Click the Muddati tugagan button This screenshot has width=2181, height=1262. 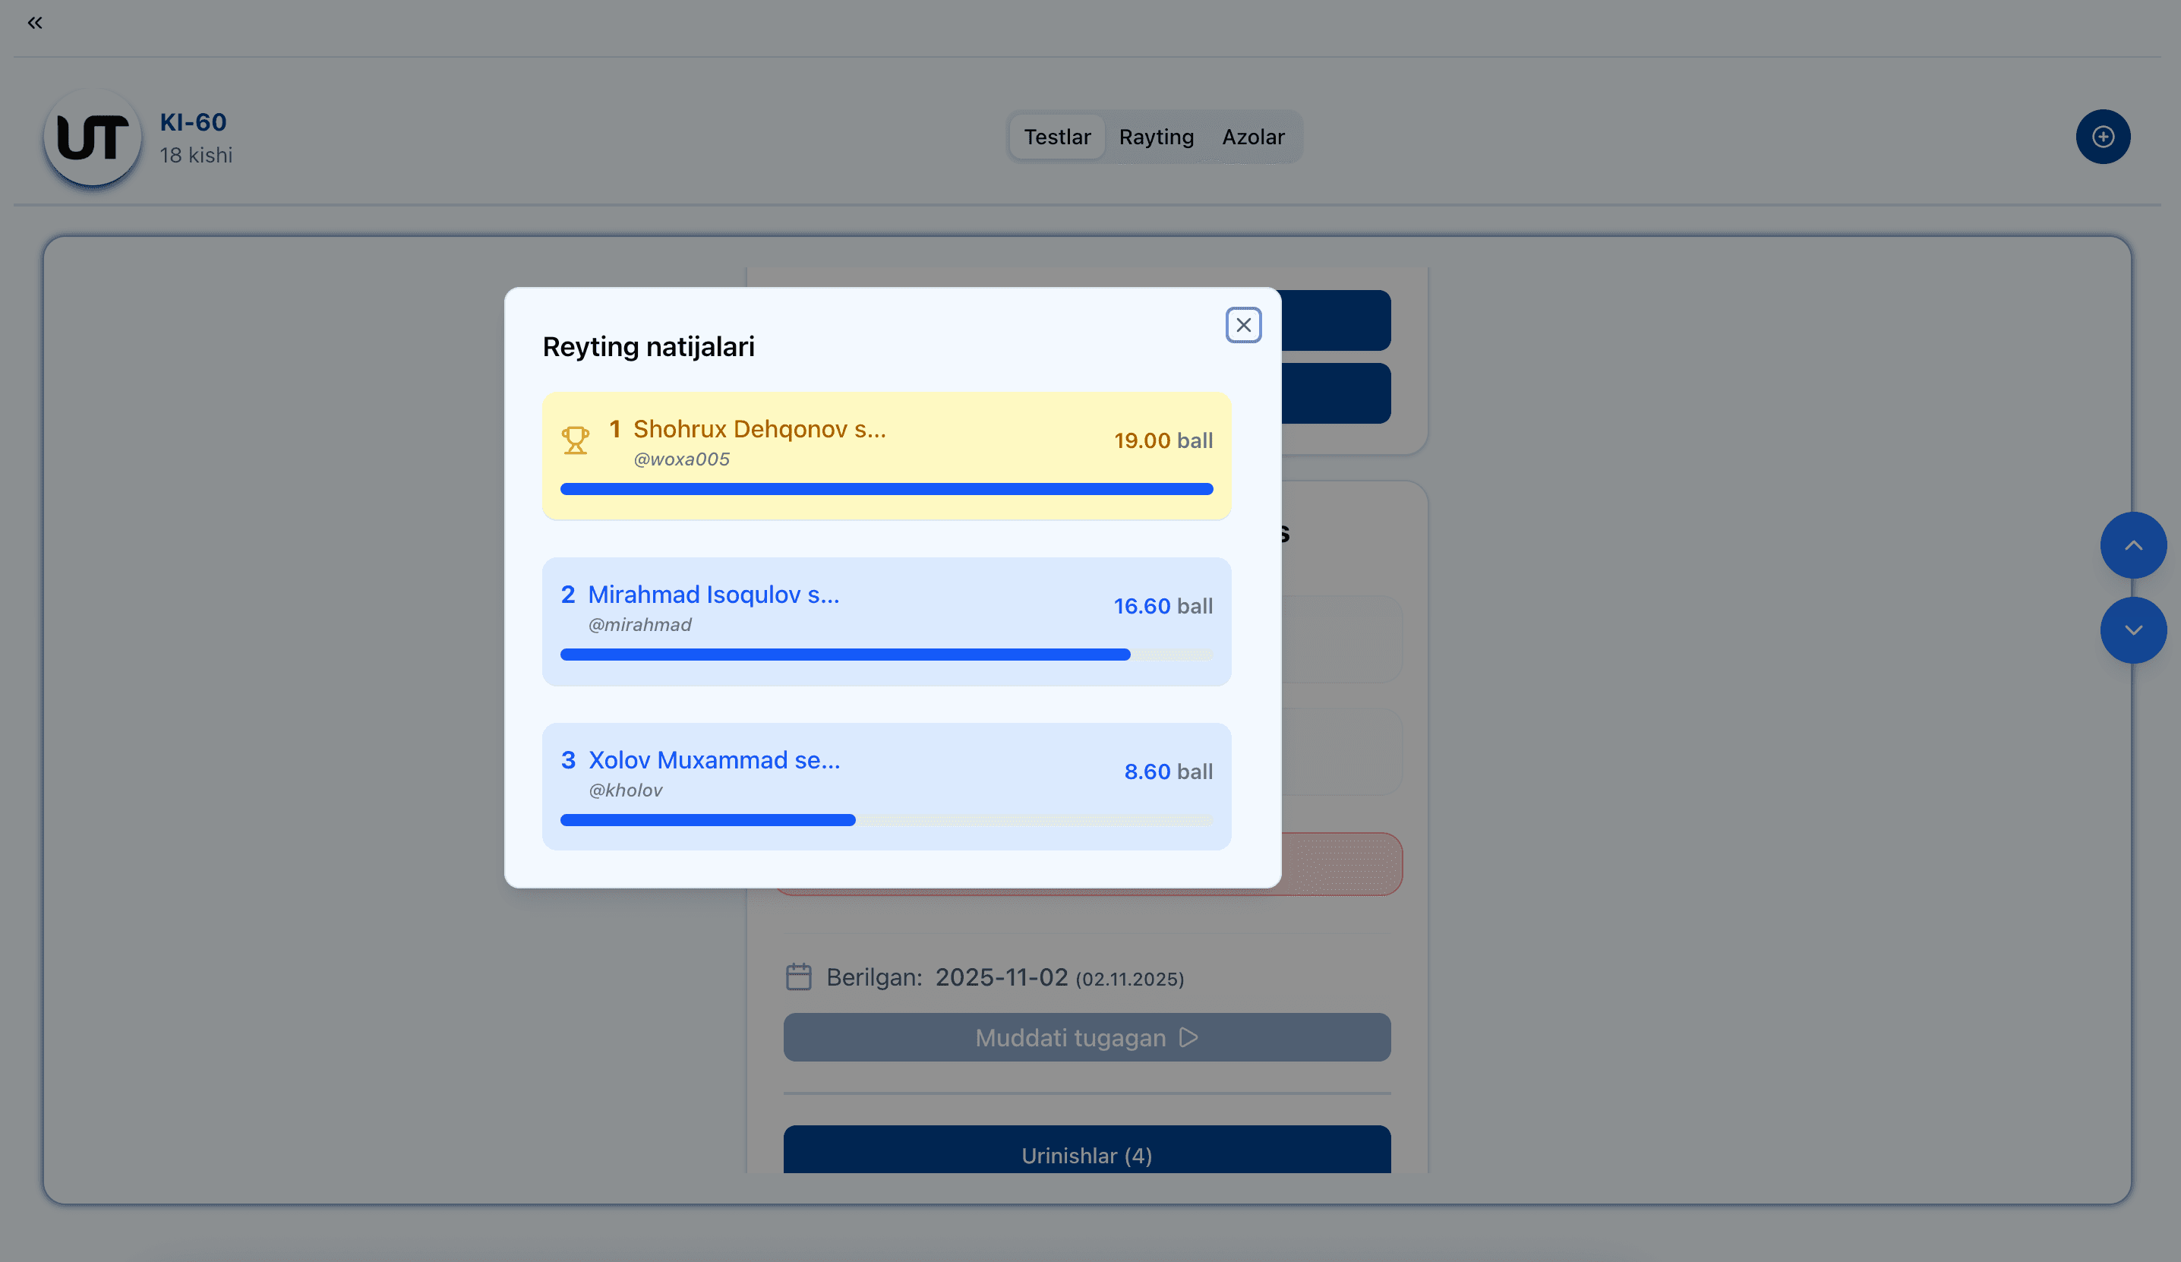1087,1038
